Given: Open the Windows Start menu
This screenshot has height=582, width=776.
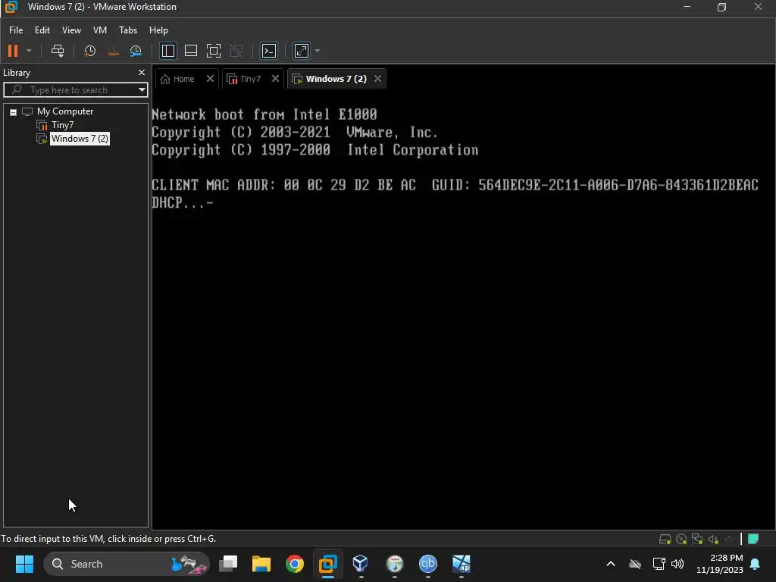Looking at the screenshot, I should 24,564.
